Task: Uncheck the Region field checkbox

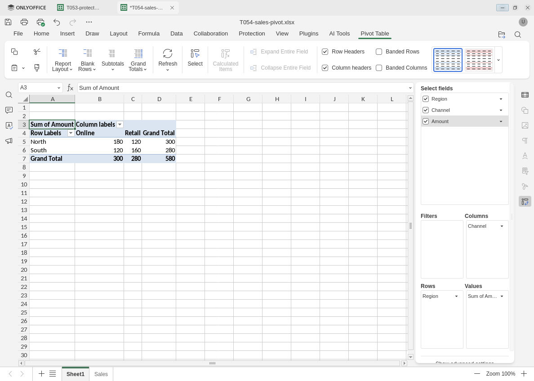Action: (425, 99)
